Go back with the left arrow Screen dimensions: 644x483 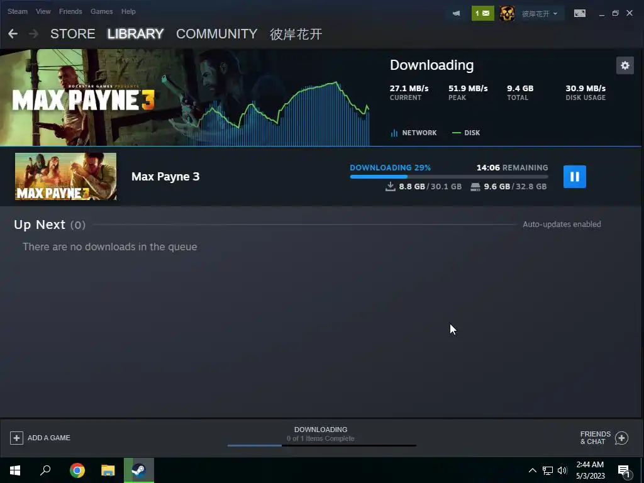(13, 34)
